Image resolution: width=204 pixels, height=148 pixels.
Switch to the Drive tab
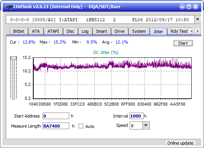tap(120, 31)
